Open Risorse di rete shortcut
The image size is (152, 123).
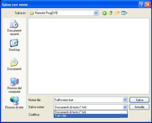[x=14, y=103]
